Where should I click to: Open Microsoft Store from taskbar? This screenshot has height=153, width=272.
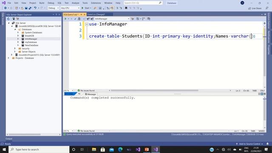point(103,149)
